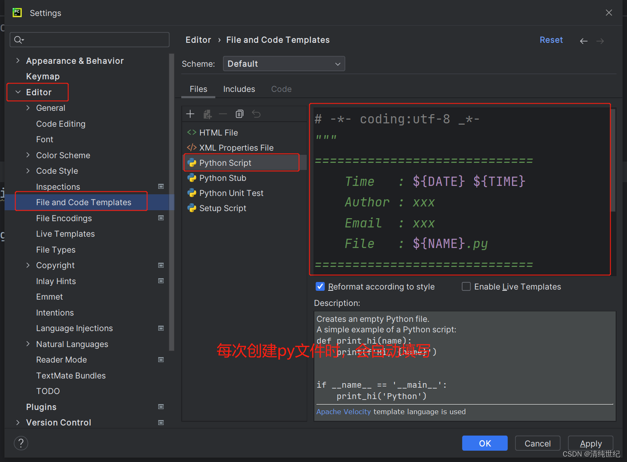The image size is (627, 462).
Task: Click Editor in the breadcrumb
Action: coord(198,40)
